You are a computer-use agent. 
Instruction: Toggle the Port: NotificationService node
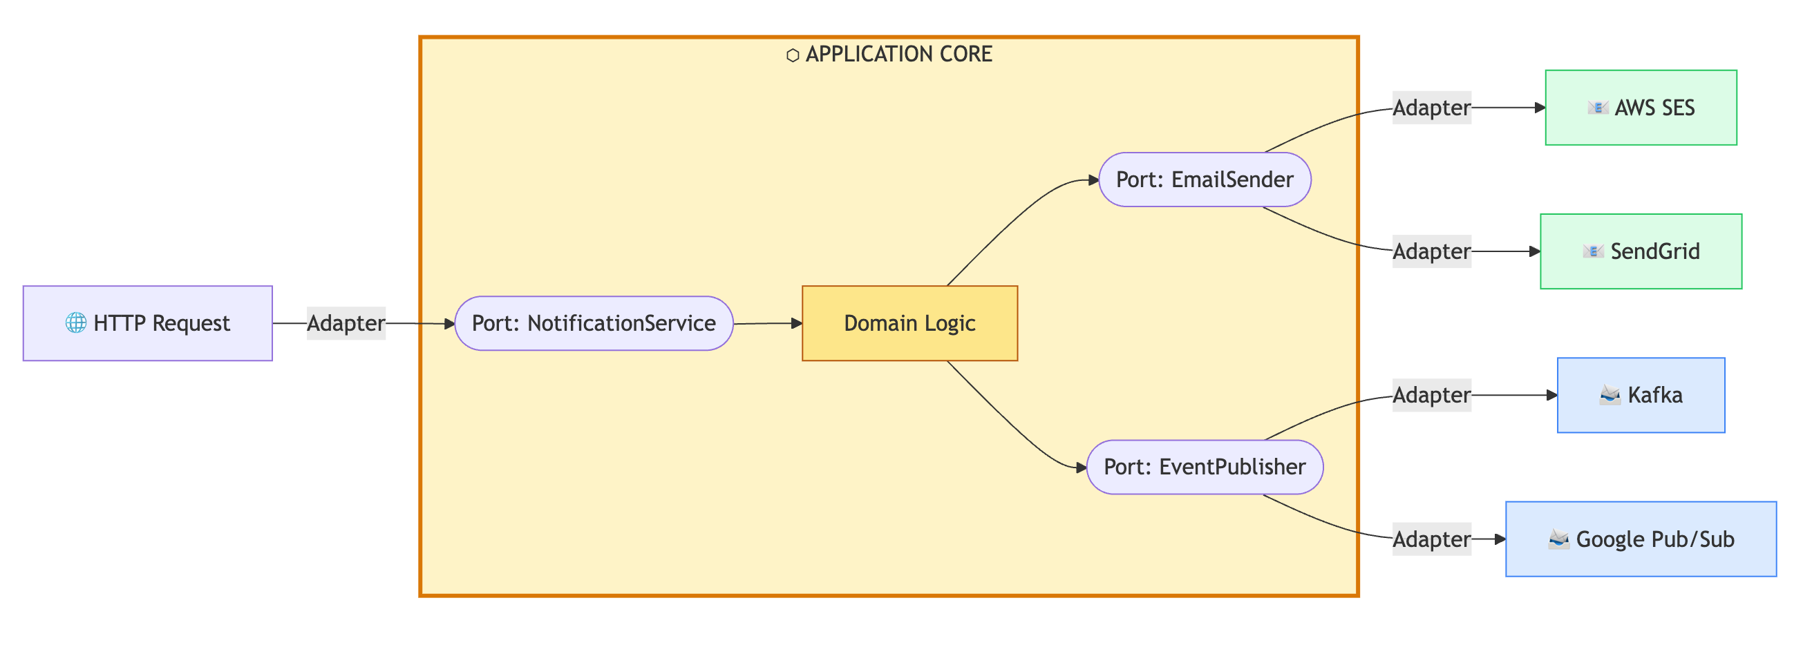[x=594, y=323]
